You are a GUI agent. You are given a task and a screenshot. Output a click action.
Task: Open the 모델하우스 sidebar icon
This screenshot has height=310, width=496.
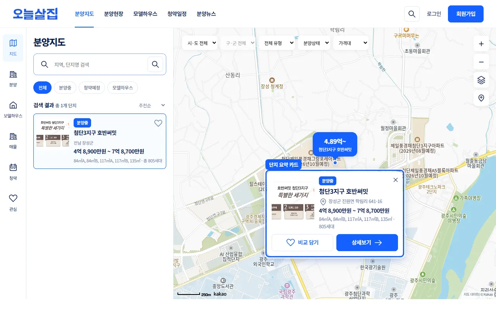pyautogui.click(x=13, y=110)
